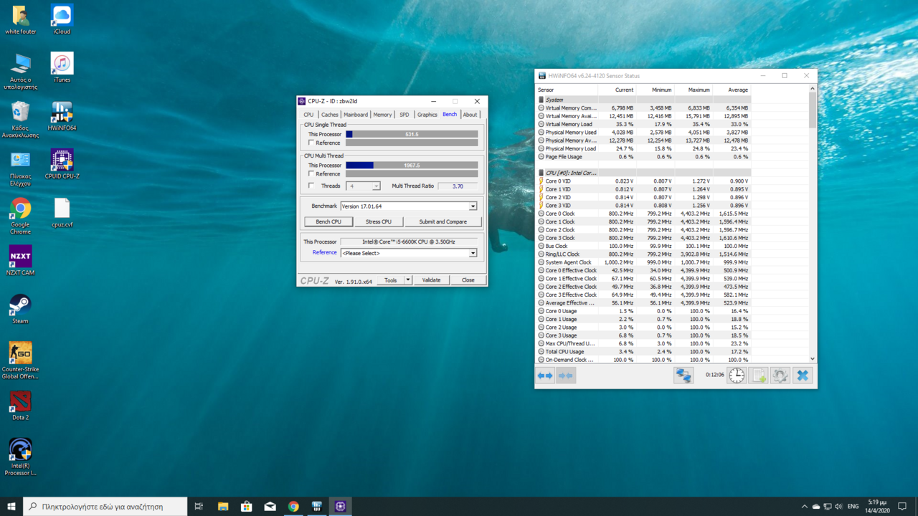
Task: Click the Validate button
Action: tap(432, 280)
